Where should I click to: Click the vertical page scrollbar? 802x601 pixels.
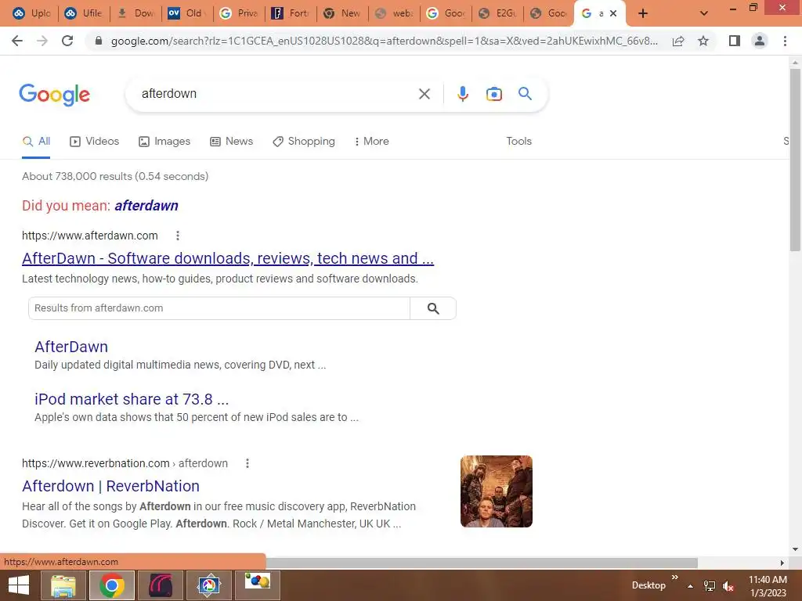coord(795,160)
